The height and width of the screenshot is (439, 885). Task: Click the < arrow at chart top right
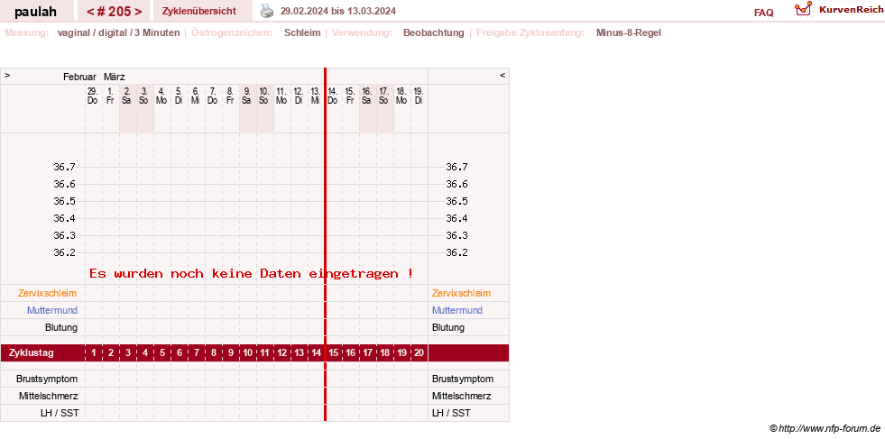502,75
